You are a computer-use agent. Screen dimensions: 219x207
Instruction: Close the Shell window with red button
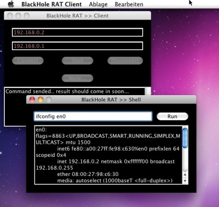32,99
